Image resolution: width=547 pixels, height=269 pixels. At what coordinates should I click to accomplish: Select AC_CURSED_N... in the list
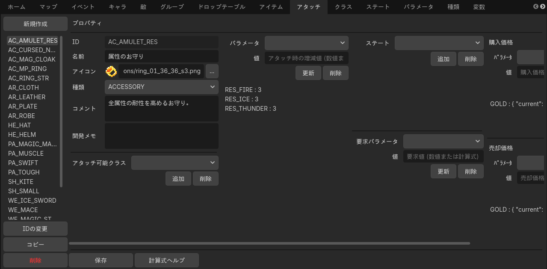(32, 50)
